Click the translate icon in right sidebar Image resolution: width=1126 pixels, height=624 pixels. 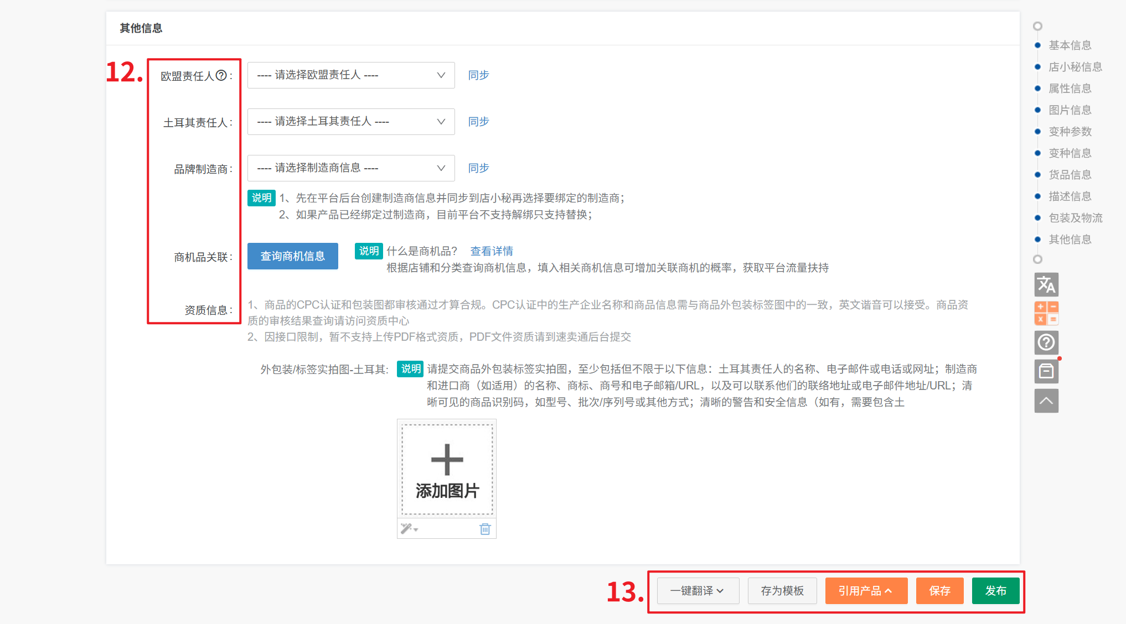1046,285
